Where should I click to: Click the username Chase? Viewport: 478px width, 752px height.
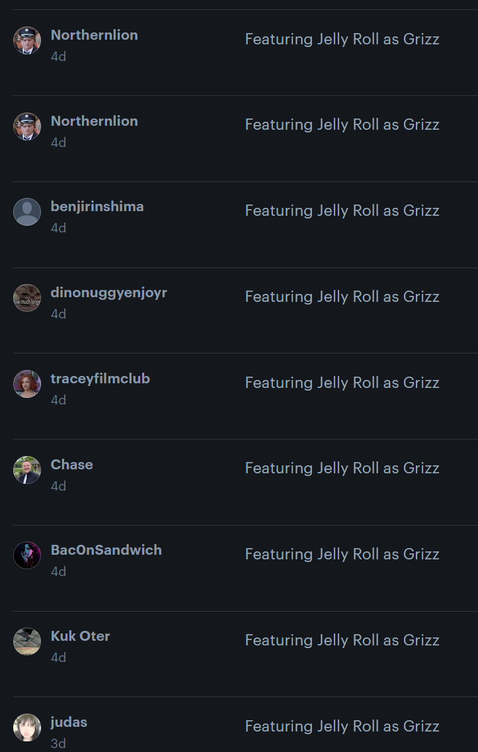pyautogui.click(x=71, y=465)
